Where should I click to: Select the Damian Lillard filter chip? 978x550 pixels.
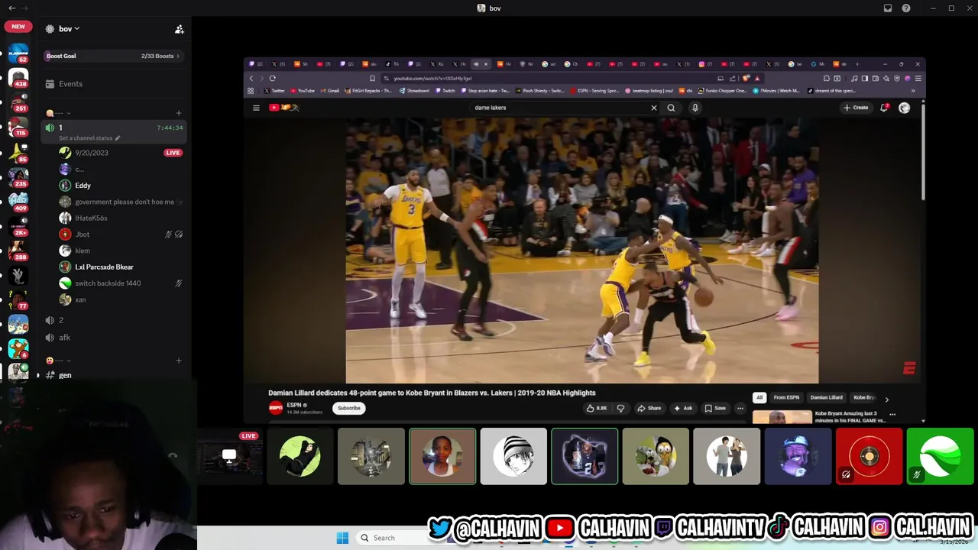[826, 397]
